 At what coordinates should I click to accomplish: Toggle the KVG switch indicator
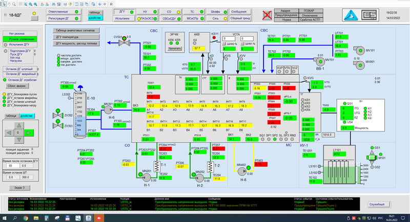pyautogui.click(x=305, y=78)
